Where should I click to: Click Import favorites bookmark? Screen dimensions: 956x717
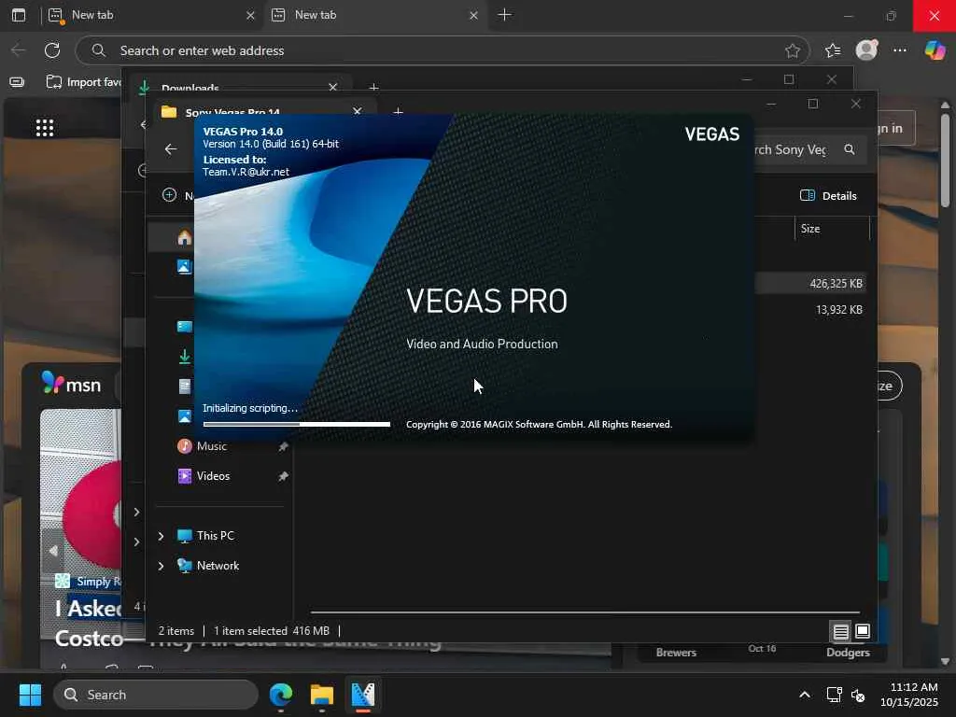coord(84,82)
